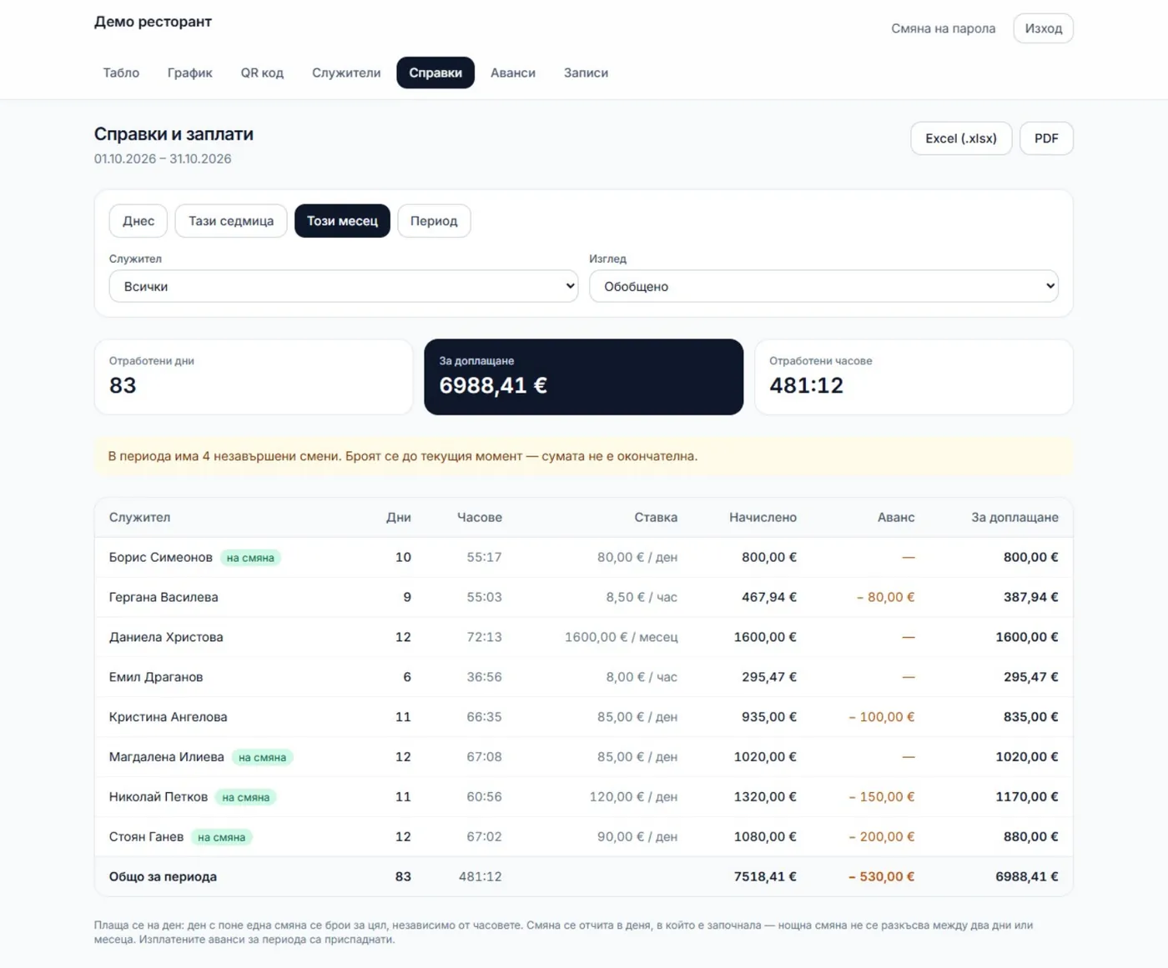The height and width of the screenshot is (968, 1168).
Task: Click the Стоян Ганев name cell
Action: tap(146, 836)
